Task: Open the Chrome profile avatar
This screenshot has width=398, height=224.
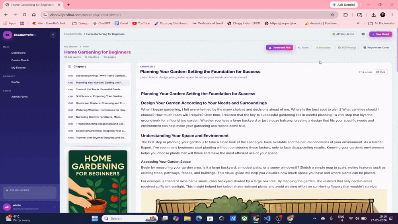Action: (383, 15)
